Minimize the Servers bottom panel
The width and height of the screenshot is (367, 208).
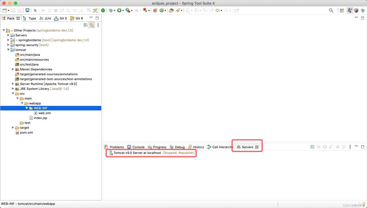(356, 146)
